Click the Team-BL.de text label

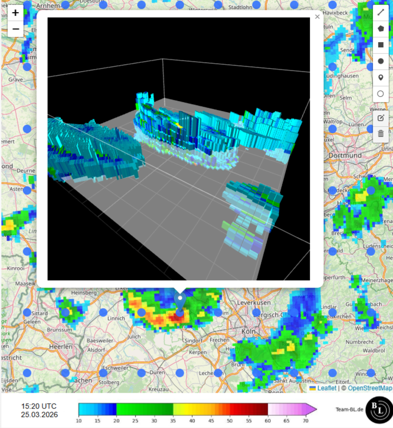[349, 409]
